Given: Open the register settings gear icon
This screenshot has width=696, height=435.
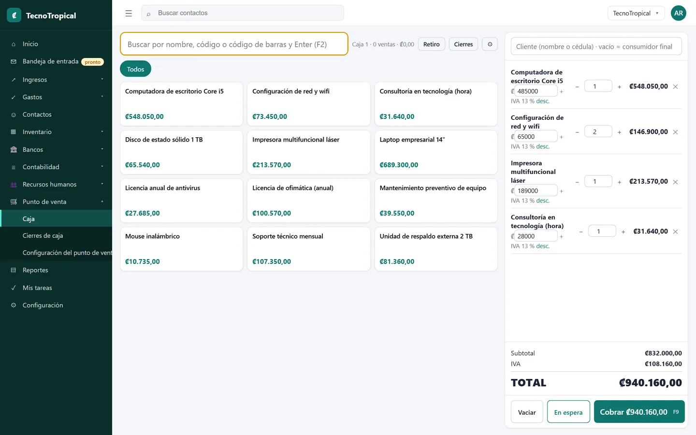Looking at the screenshot, I should point(490,44).
